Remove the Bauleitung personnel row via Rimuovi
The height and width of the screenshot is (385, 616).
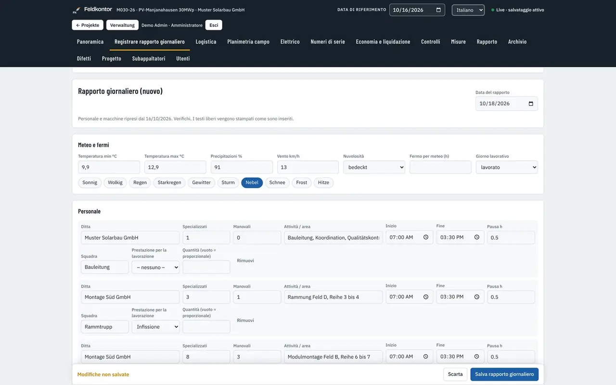point(245,261)
